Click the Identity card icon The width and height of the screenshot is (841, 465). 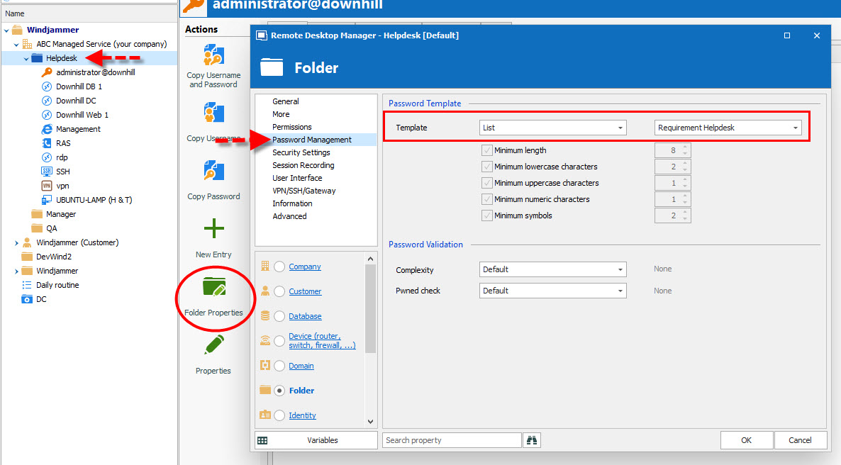[x=265, y=415]
